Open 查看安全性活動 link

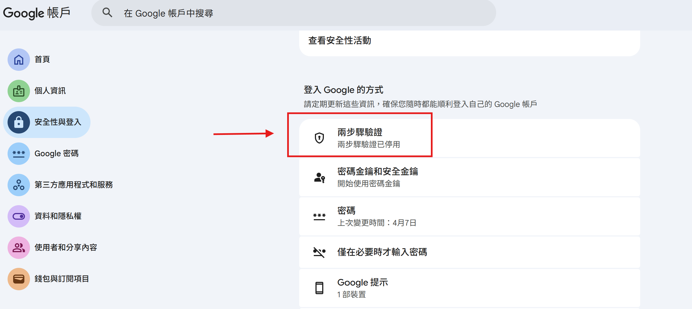[340, 41]
